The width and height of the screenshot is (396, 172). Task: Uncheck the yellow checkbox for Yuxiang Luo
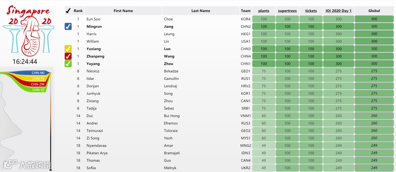coord(68,49)
